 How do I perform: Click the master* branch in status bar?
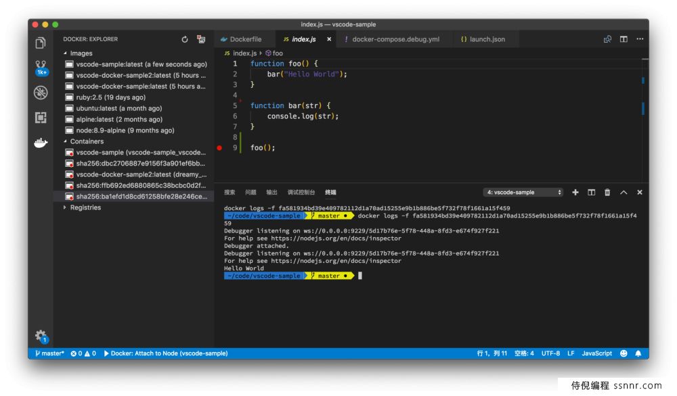tap(49, 353)
